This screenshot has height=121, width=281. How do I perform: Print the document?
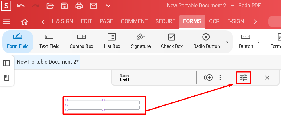tap(79, 6)
